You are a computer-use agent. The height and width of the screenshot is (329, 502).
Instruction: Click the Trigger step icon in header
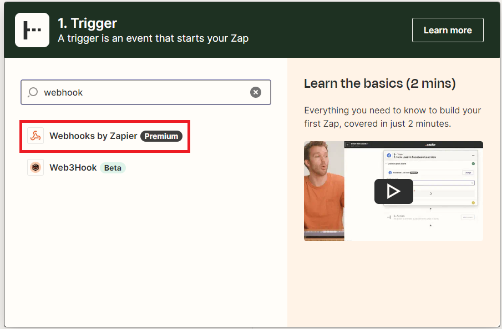pyautogui.click(x=32, y=30)
